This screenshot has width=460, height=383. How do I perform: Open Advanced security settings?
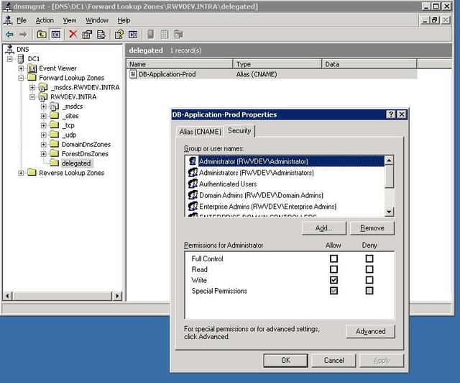[371, 331]
